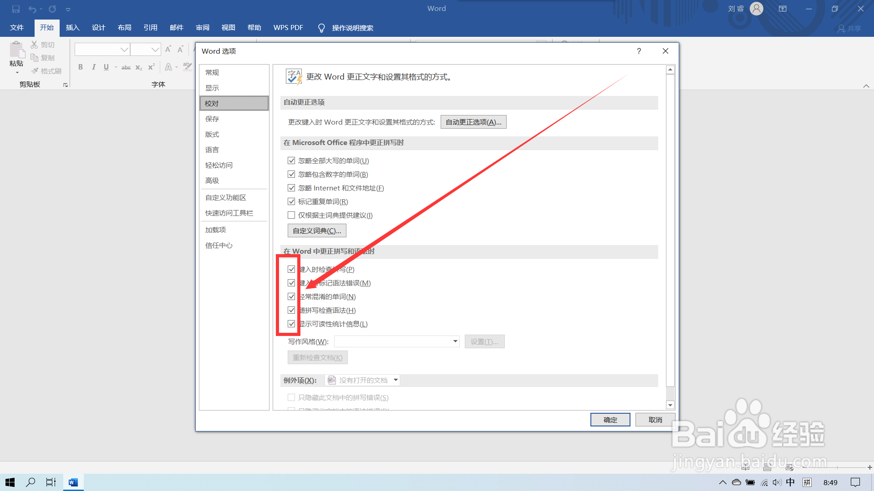
Task: Click the 自动更正选项(A)... button
Action: click(x=473, y=122)
